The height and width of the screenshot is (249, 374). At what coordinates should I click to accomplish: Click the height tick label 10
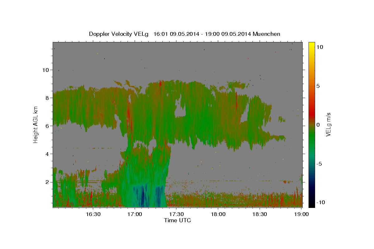click(46, 70)
